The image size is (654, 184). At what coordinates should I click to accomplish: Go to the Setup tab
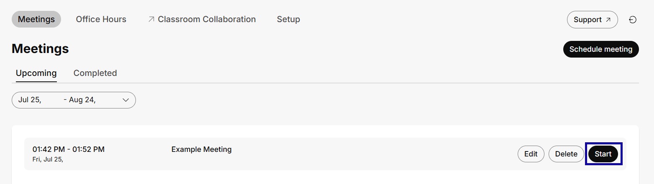288,19
